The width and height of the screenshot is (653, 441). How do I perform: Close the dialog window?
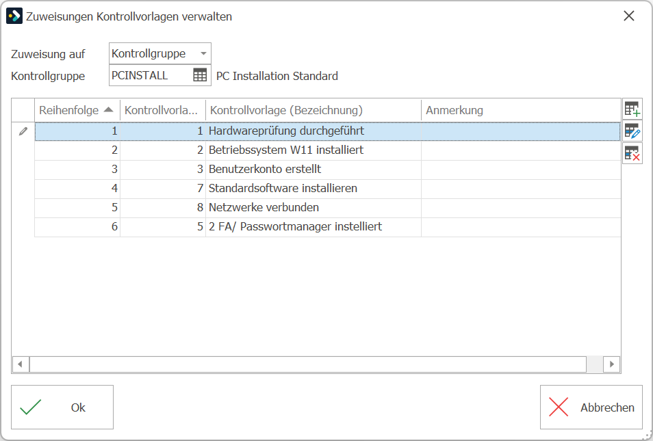click(x=629, y=16)
